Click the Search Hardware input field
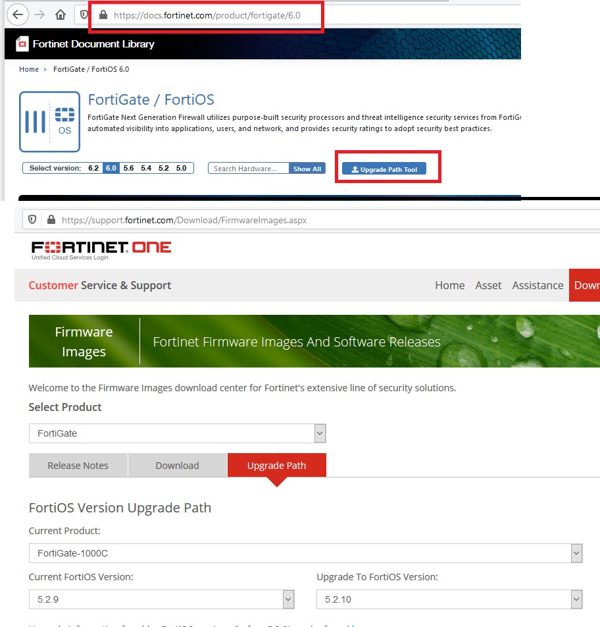Screen dimensions: 600x627 point(249,169)
